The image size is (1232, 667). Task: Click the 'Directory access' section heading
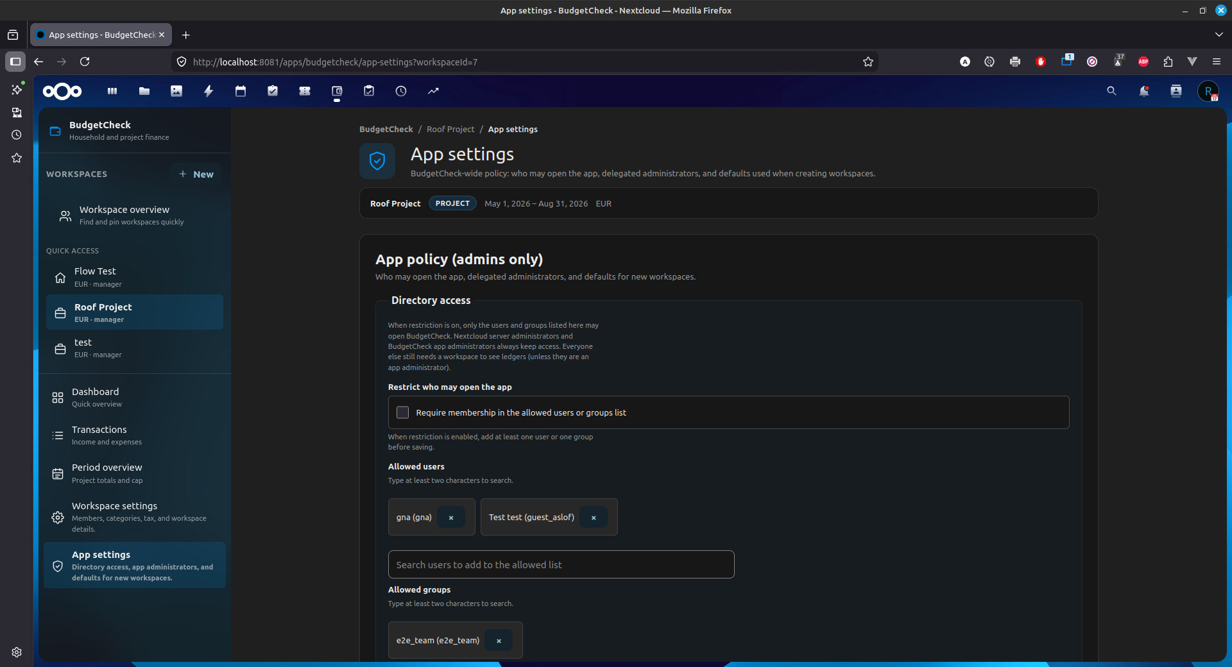(431, 300)
